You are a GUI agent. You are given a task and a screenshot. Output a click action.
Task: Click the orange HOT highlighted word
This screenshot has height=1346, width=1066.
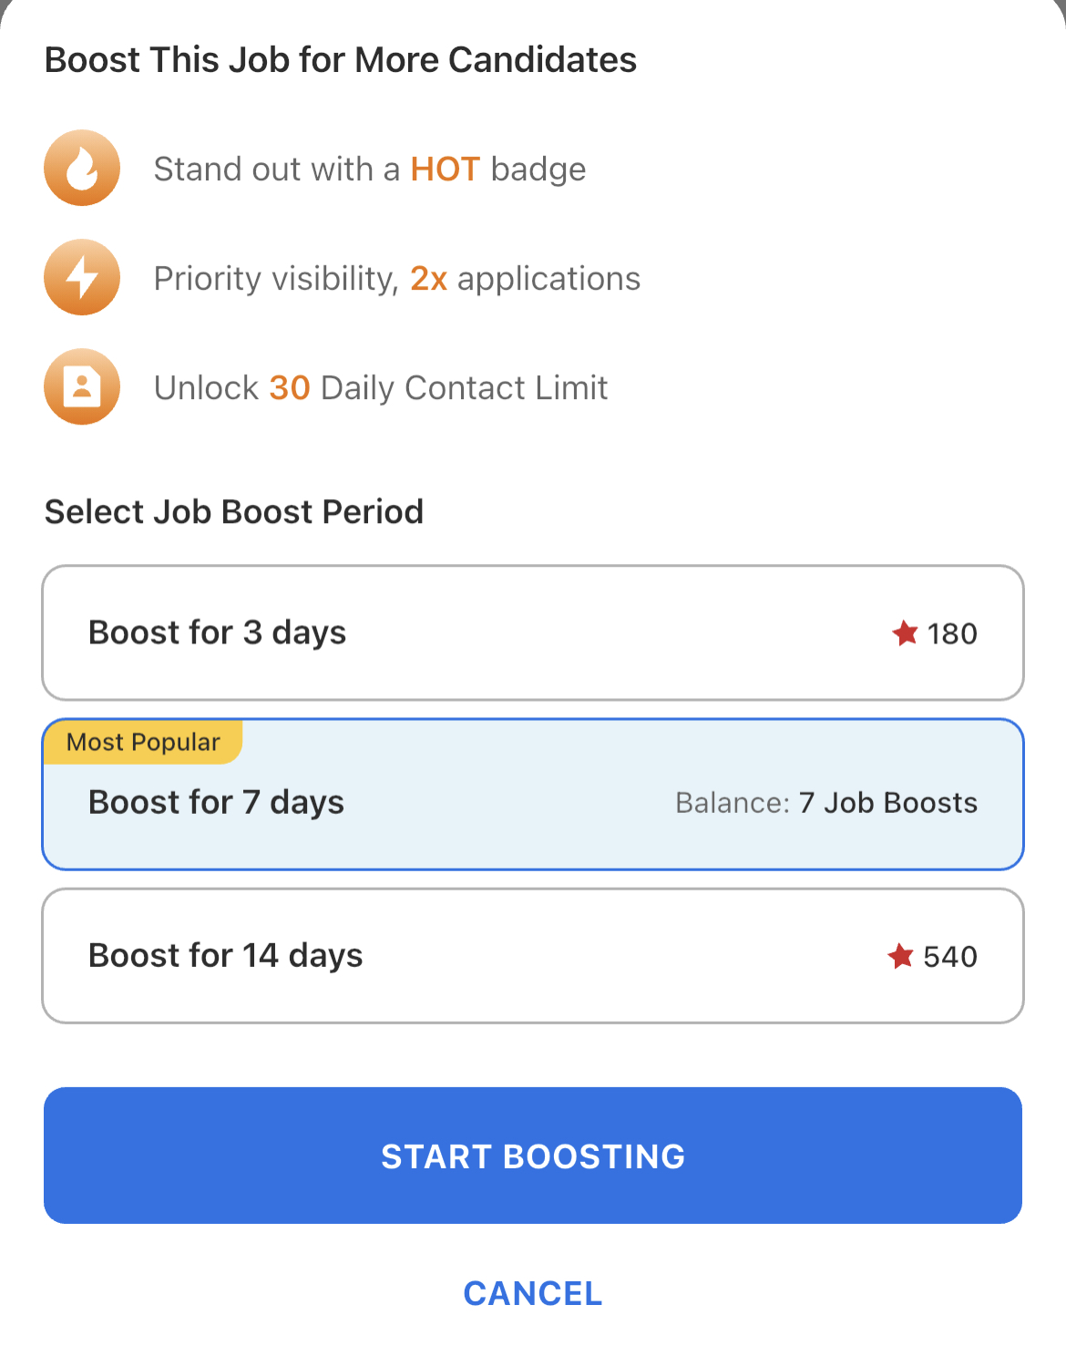[445, 170]
